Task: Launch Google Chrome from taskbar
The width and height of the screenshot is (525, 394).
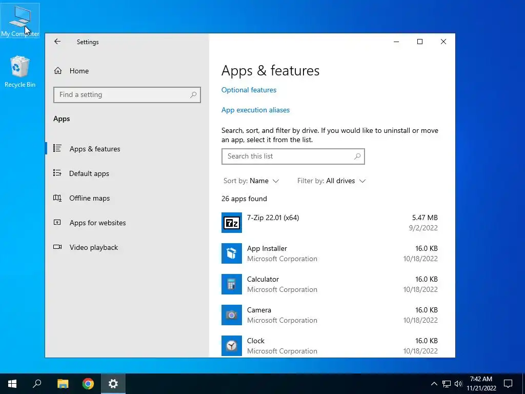Action: click(x=88, y=384)
